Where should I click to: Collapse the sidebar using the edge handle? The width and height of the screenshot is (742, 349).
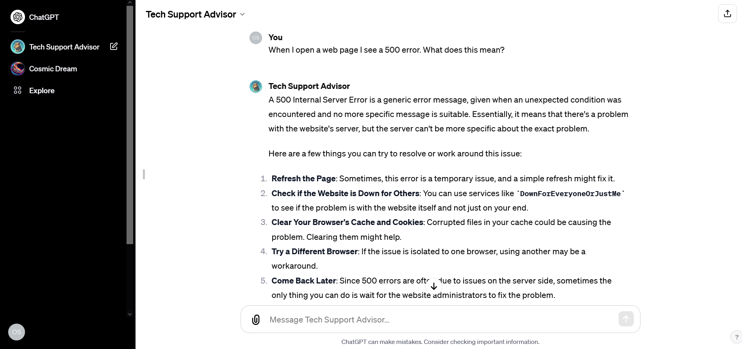coord(144,174)
